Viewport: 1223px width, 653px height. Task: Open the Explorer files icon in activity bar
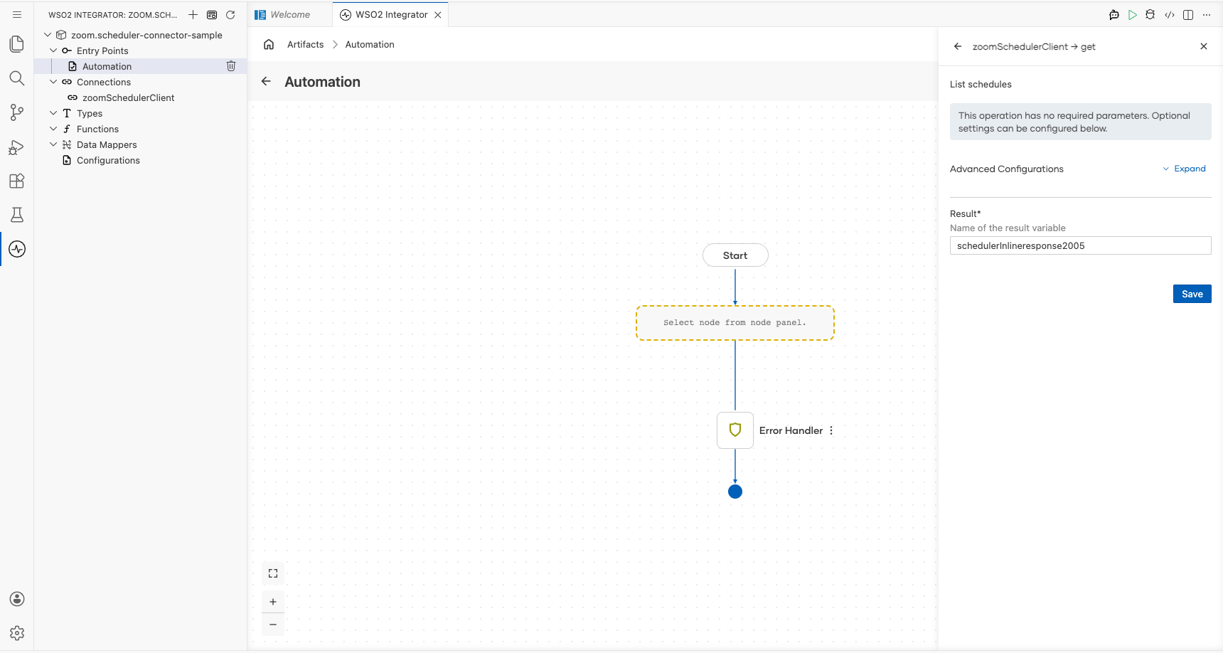tap(17, 44)
